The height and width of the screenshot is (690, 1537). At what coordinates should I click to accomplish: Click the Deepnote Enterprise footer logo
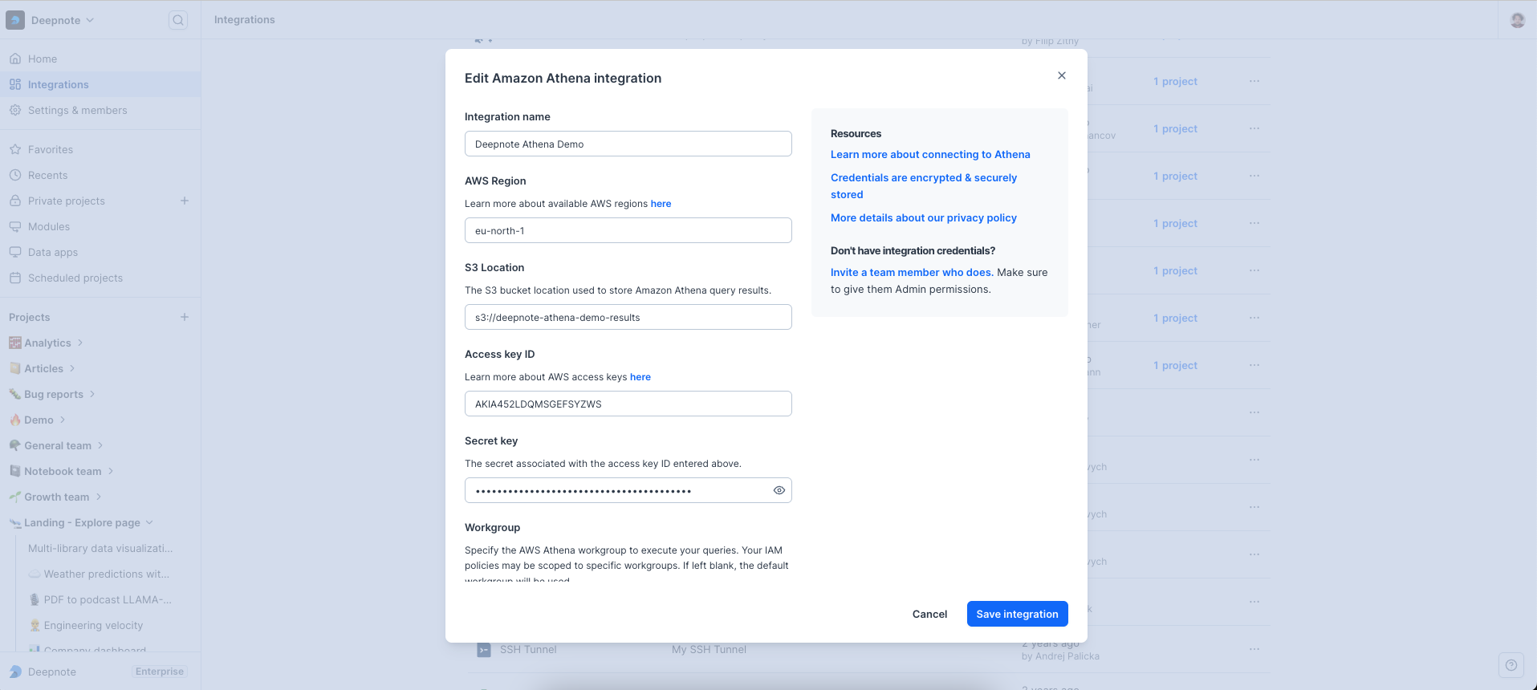pyautogui.click(x=15, y=672)
